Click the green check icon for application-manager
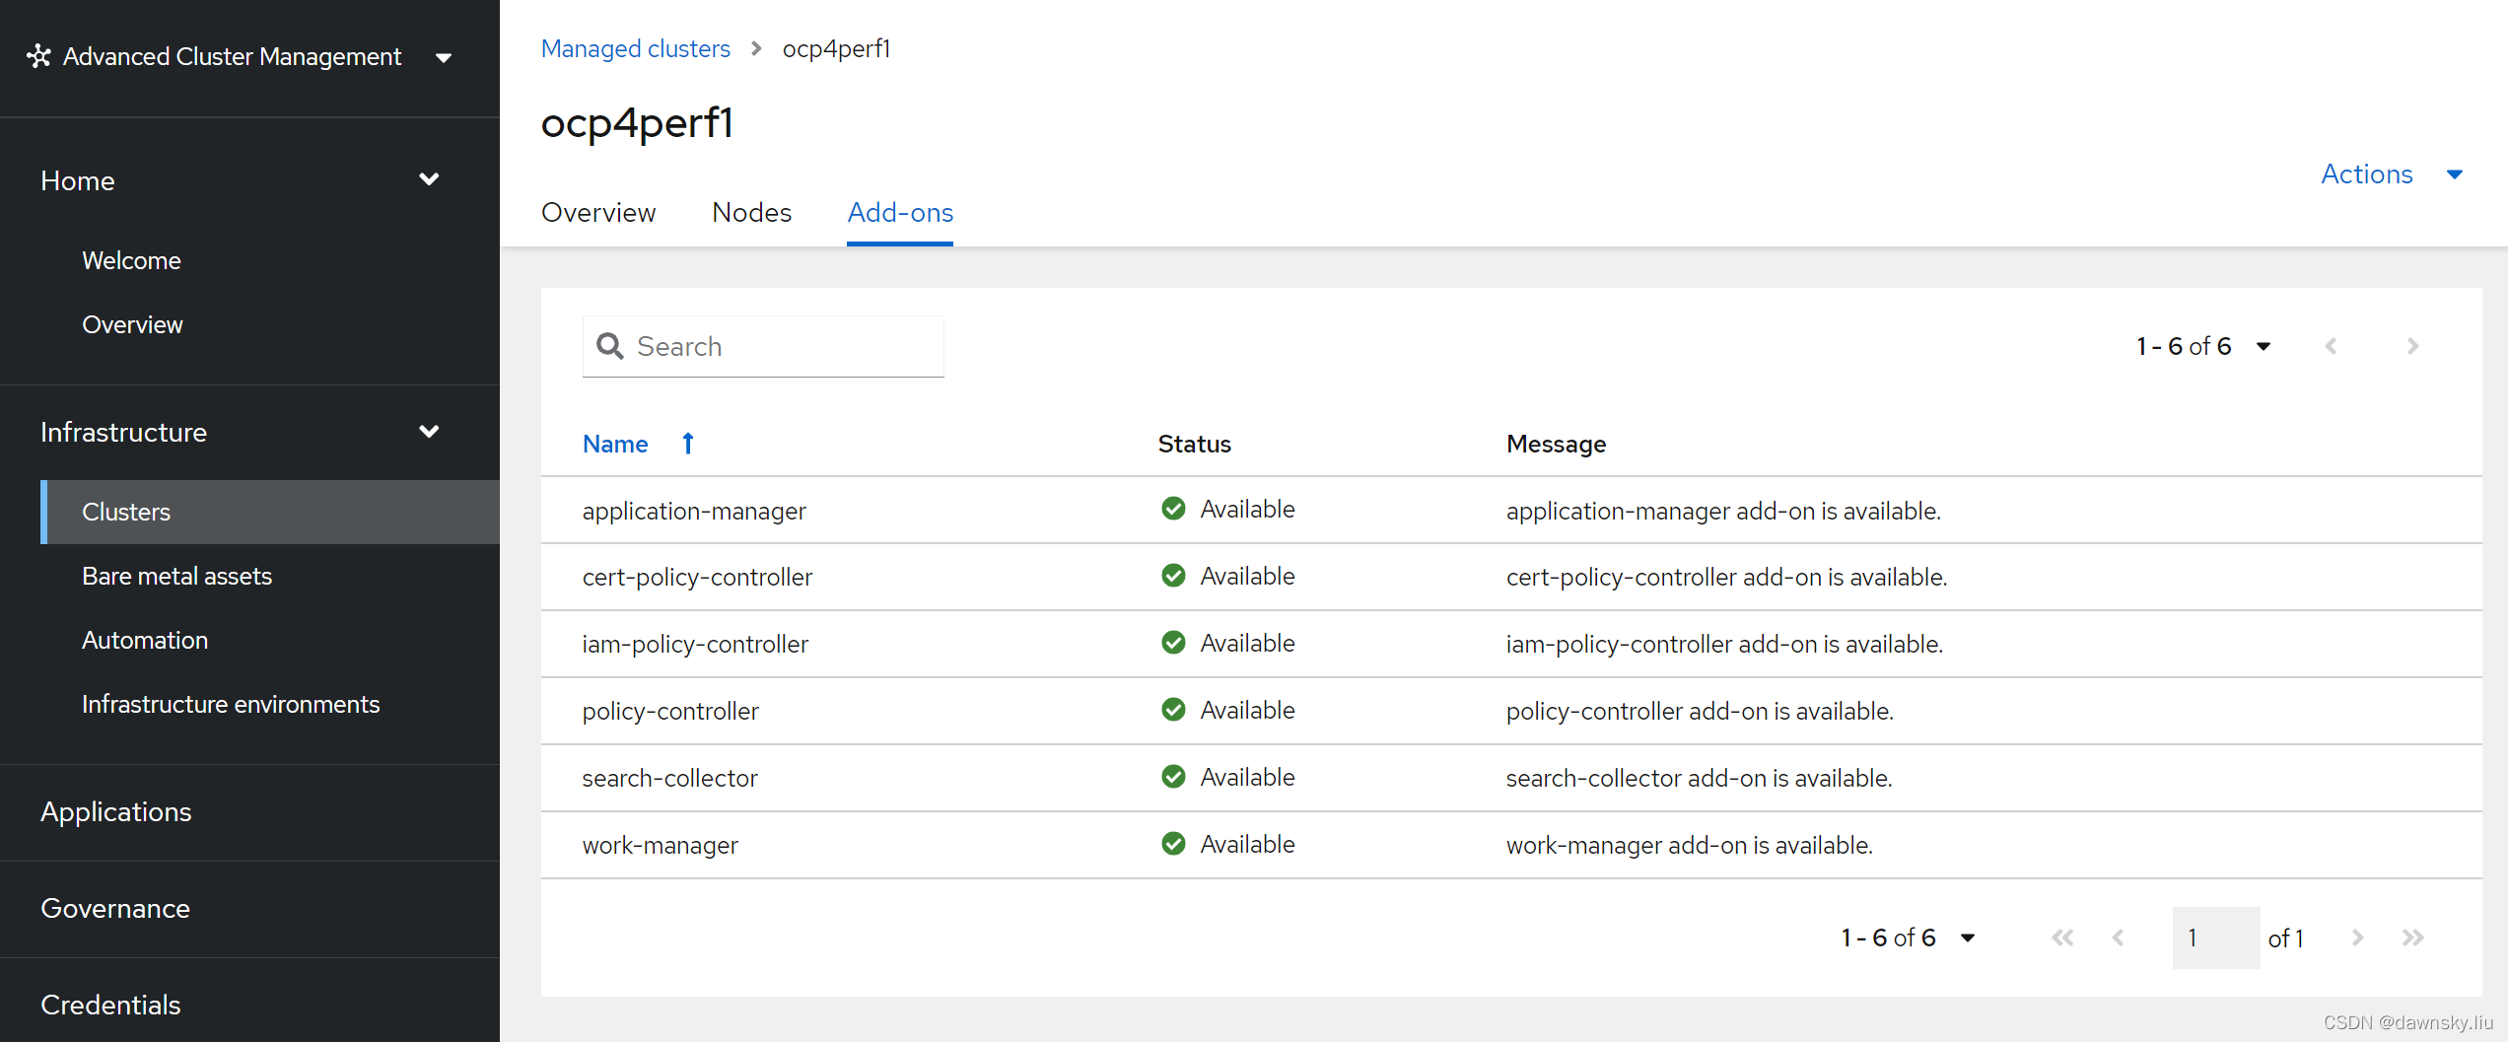 pos(1173,509)
